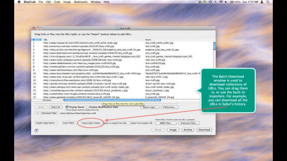Select row 15 unrealitymag.com URL
Viewport: 287px width, 161px height.
click(85, 90)
